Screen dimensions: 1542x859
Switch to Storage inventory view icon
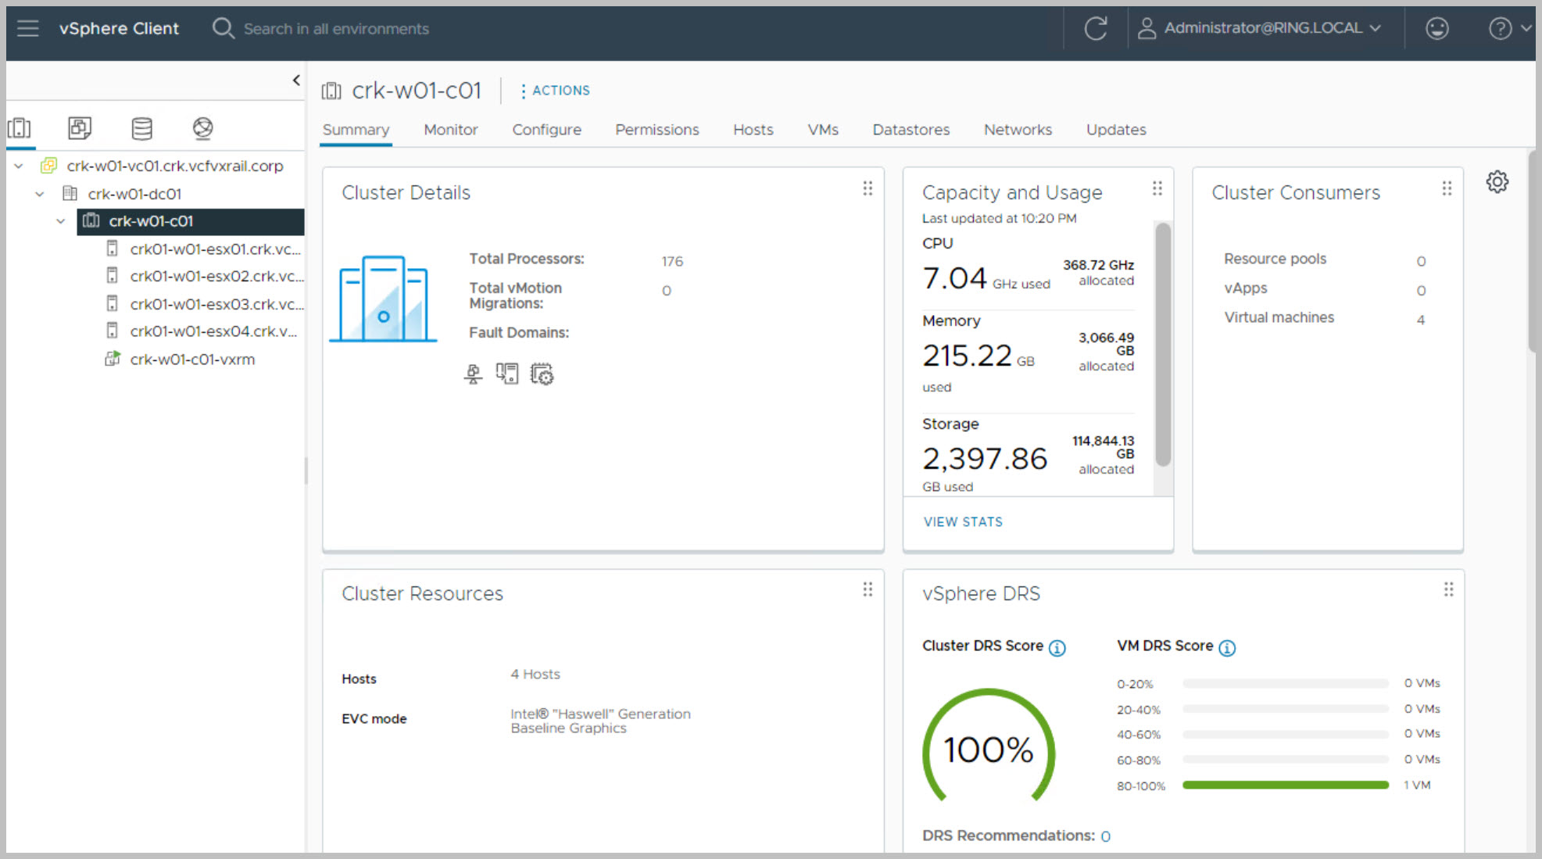coord(141,127)
